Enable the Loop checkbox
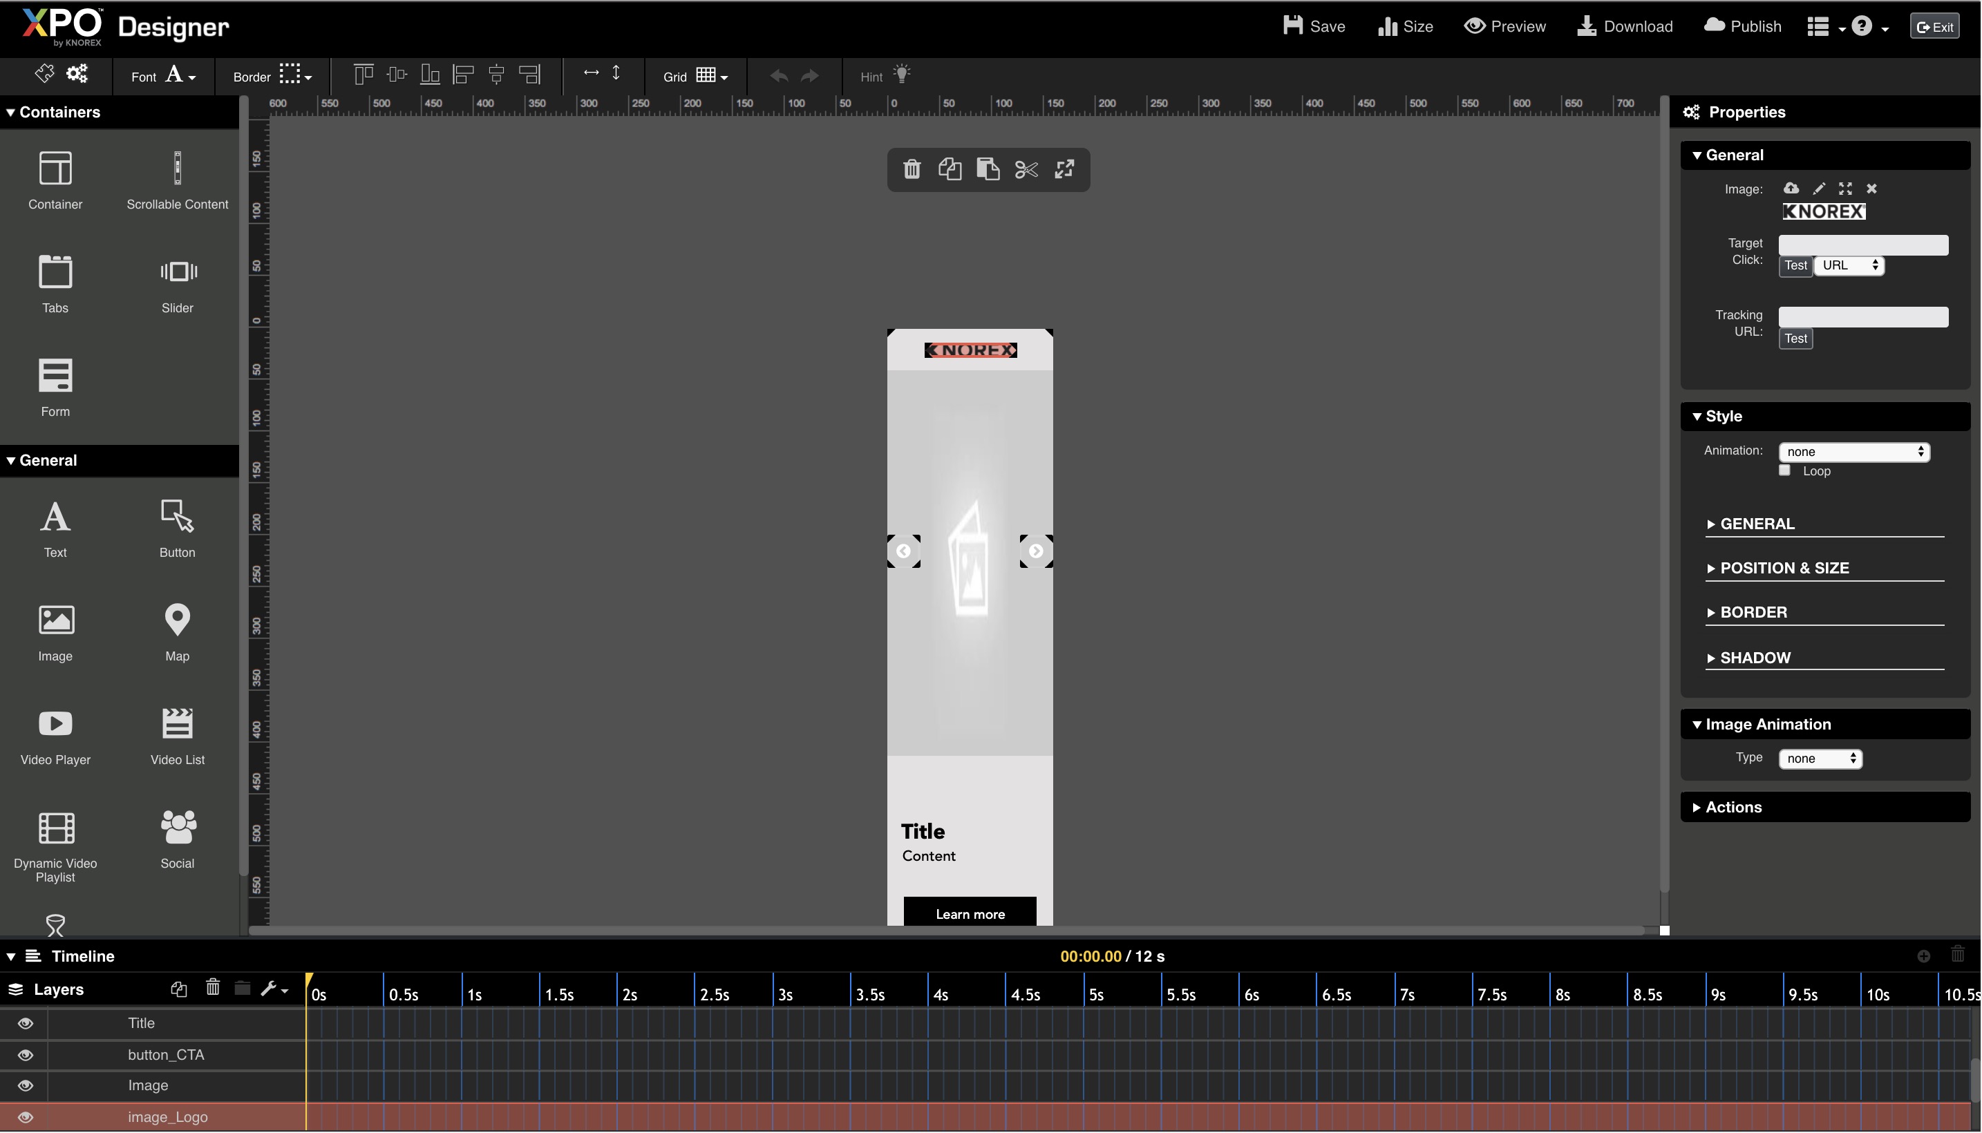 click(1784, 470)
